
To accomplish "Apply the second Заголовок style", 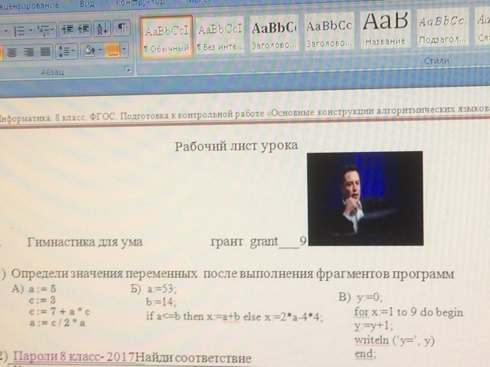I will (329, 31).
